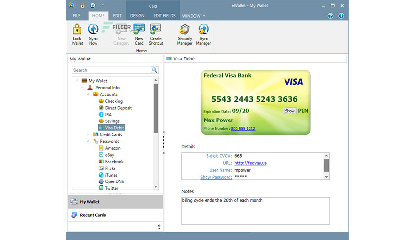This screenshot has height=240, width=414.
Task: Switch to the DESIGN tab
Action: (x=137, y=16)
